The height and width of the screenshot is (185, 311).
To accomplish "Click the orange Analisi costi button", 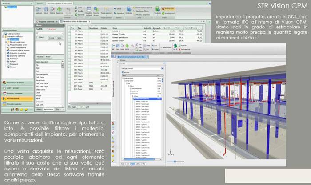I will pyautogui.click(x=168, y=9).
